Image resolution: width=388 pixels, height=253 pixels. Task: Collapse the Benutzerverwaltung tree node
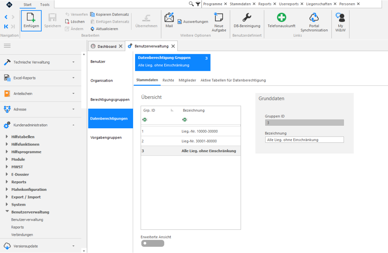click(x=7, y=211)
